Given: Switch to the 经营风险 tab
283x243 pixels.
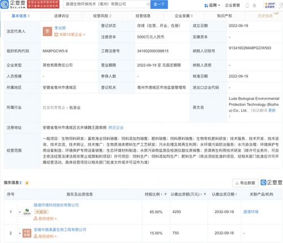Looking at the screenshot, I should point(102,16).
